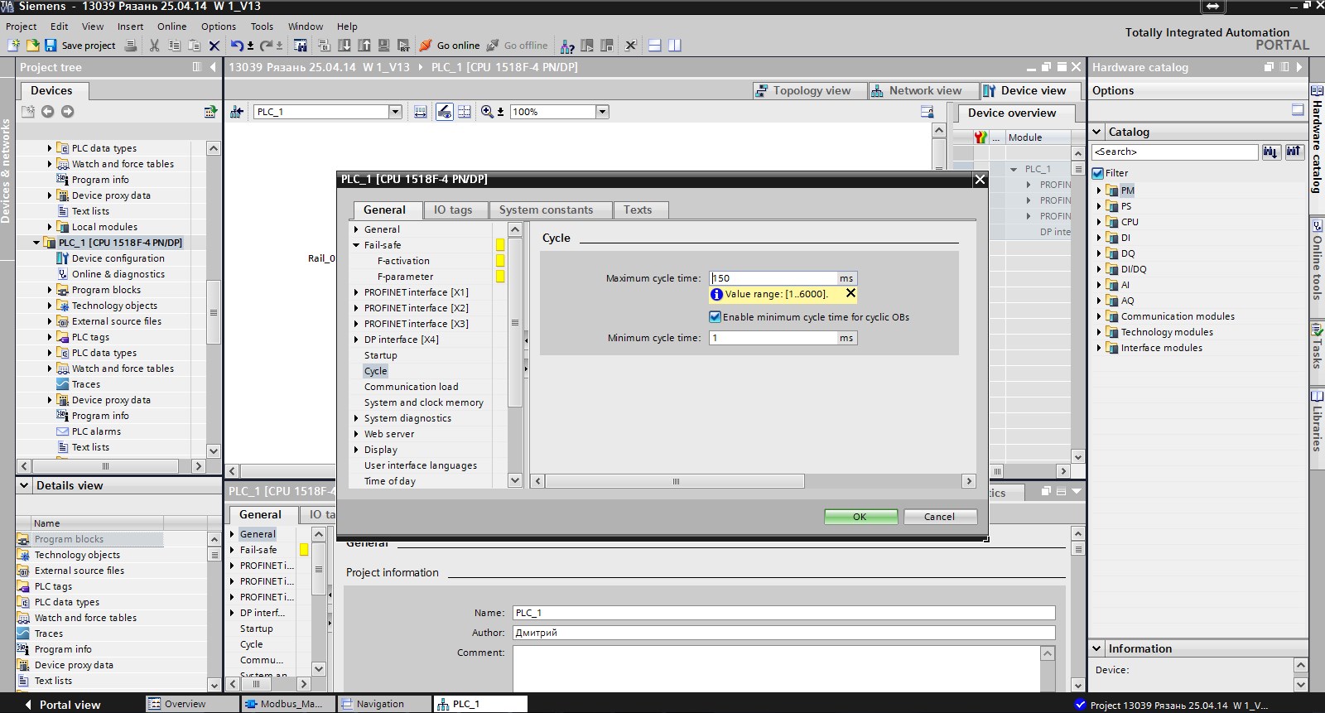Click the Save project disk icon

pyautogui.click(x=51, y=46)
